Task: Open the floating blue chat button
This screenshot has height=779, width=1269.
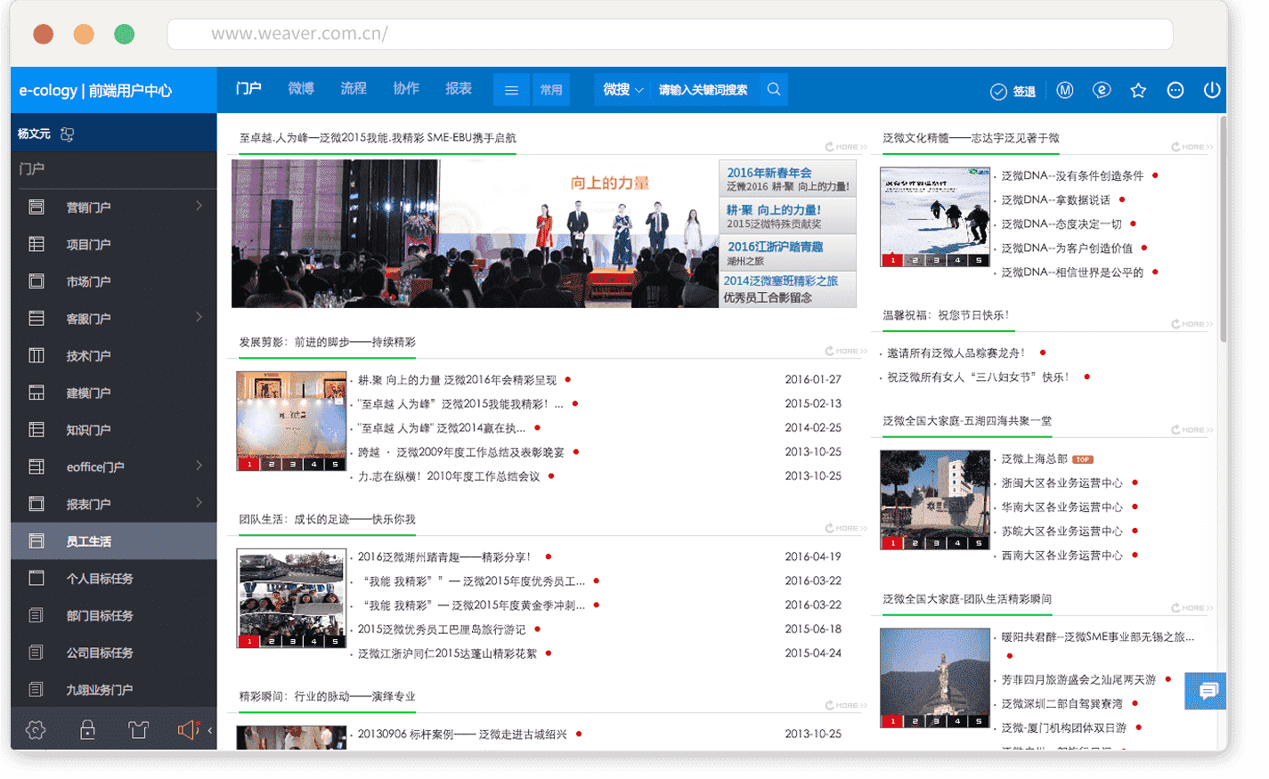Action: (x=1207, y=691)
